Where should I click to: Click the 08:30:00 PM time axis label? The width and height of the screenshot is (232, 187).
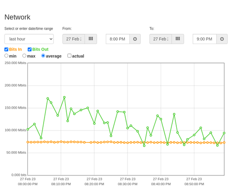[128, 184]
